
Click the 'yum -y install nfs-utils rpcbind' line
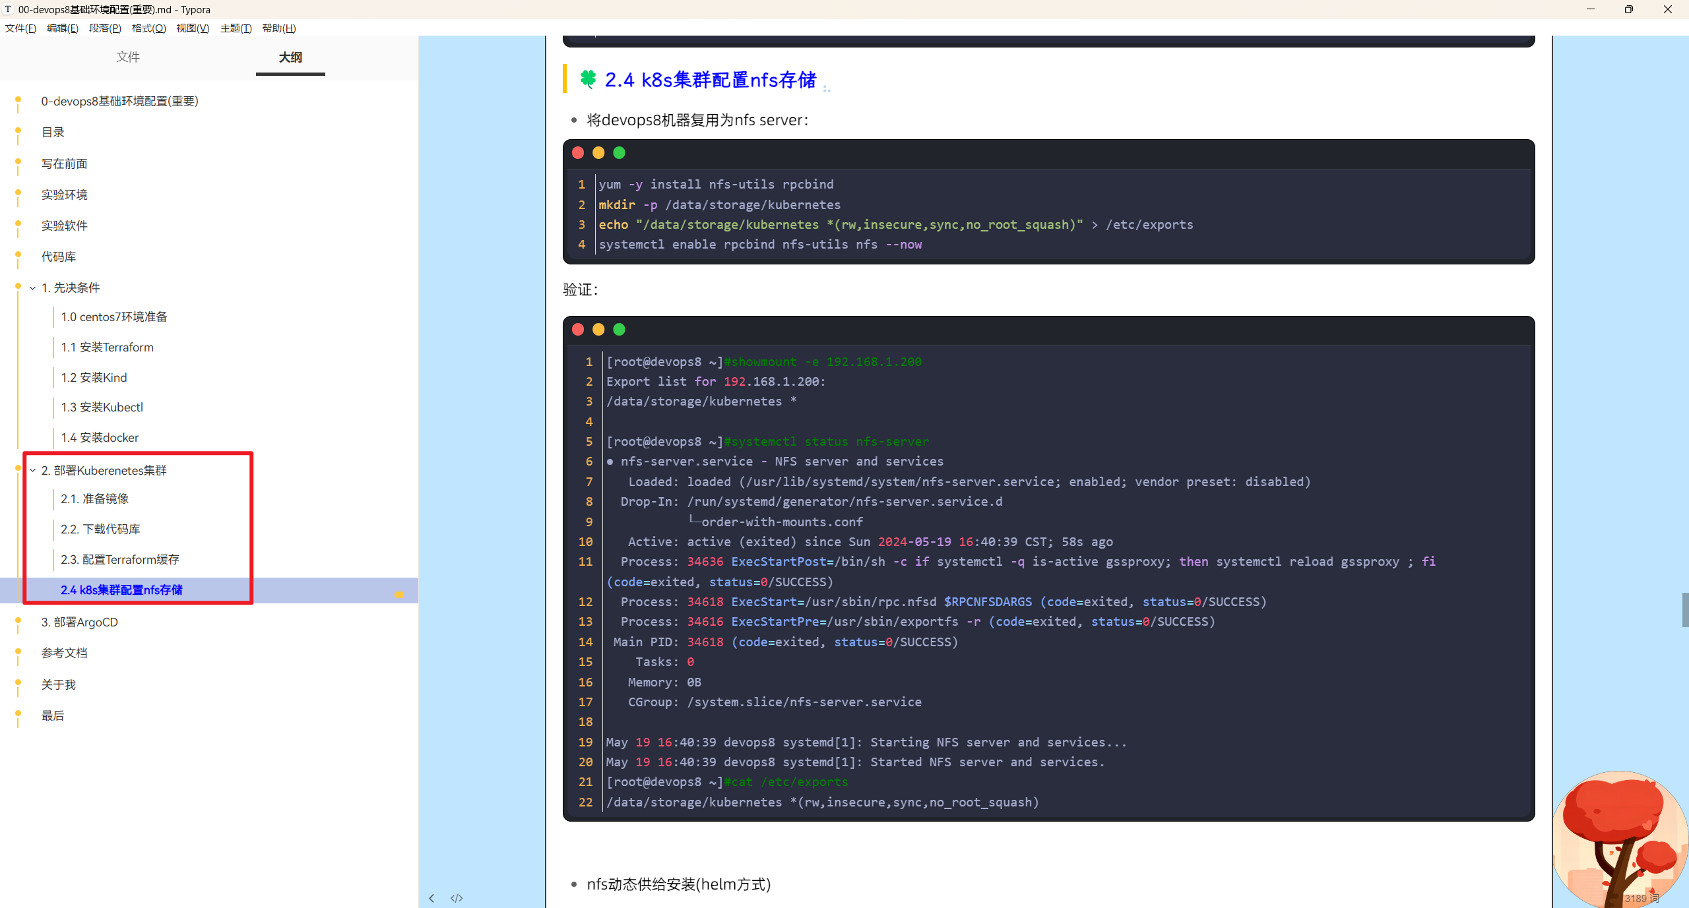[716, 185]
